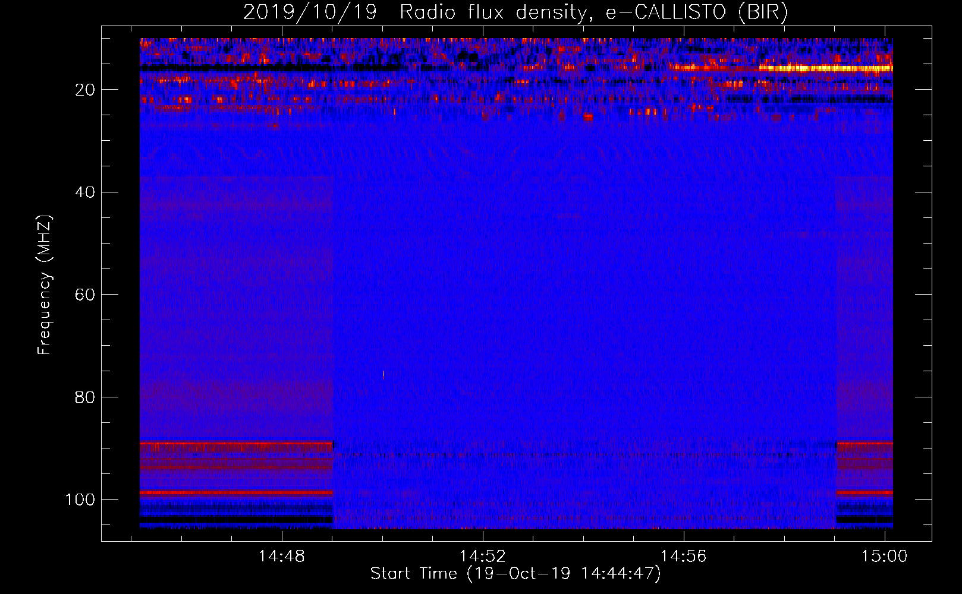This screenshot has width=962, height=594.
Task: Click the '14:52' time tick label
Action: pyautogui.click(x=482, y=556)
